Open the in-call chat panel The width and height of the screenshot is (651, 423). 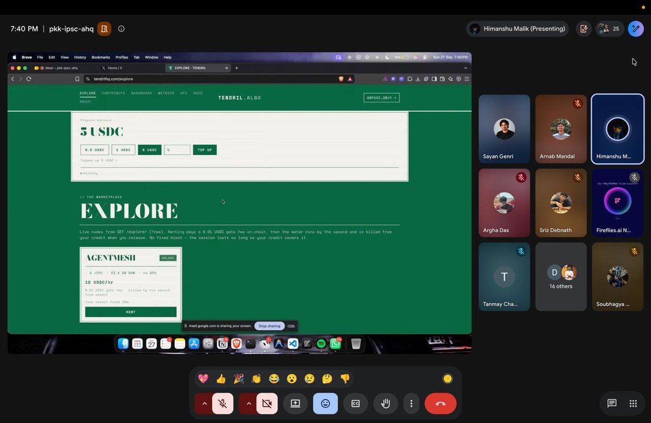612,403
